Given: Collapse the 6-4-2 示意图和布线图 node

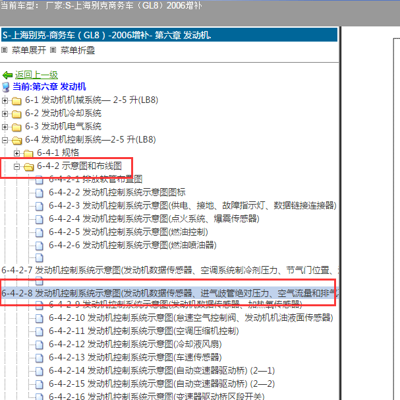Looking at the screenshot, I should point(16,166).
